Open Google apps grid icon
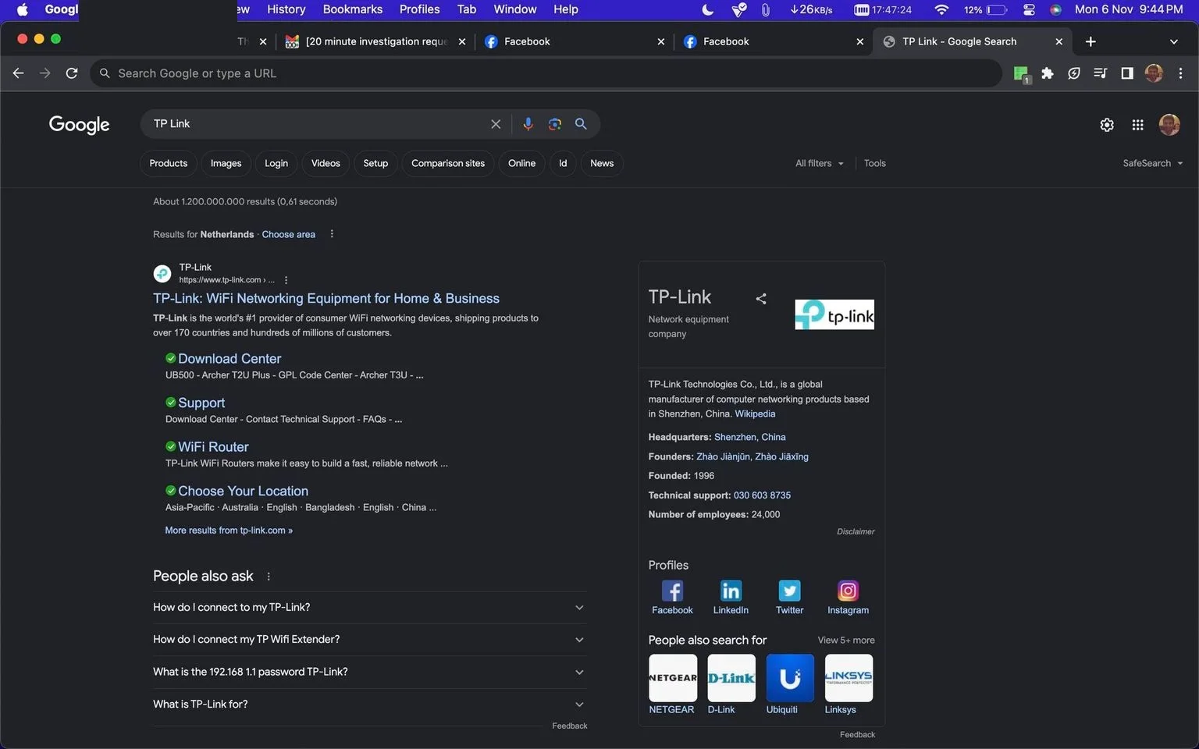The image size is (1199, 749). pyautogui.click(x=1137, y=125)
